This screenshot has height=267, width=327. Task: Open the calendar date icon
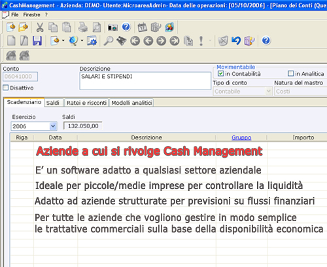pos(143,27)
